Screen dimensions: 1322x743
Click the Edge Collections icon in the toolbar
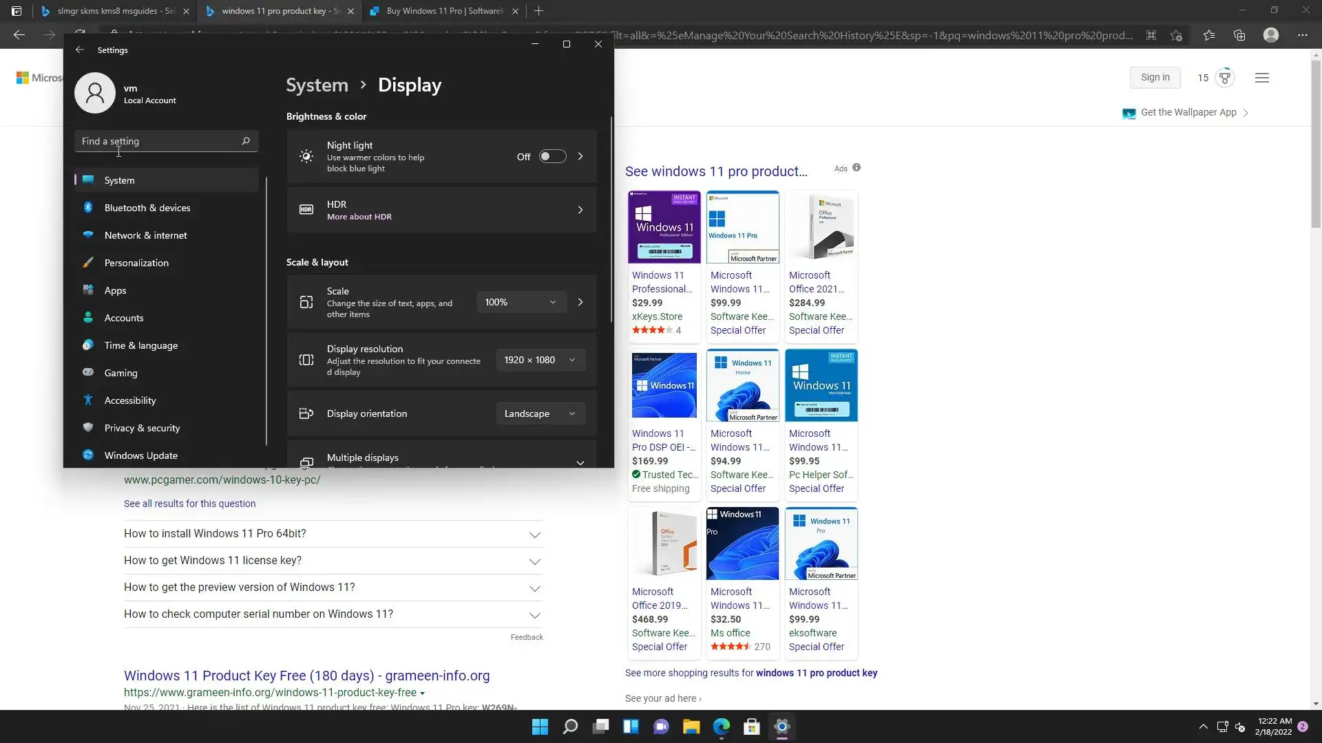[1239, 35]
